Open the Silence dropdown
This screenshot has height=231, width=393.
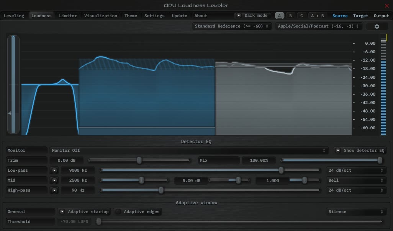point(356,212)
